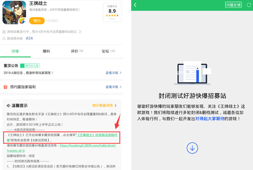This screenshot has height=170, width=253.
Task: Click 查看详情 for the 置顶公告 announcement
Action: [x=114, y=73]
